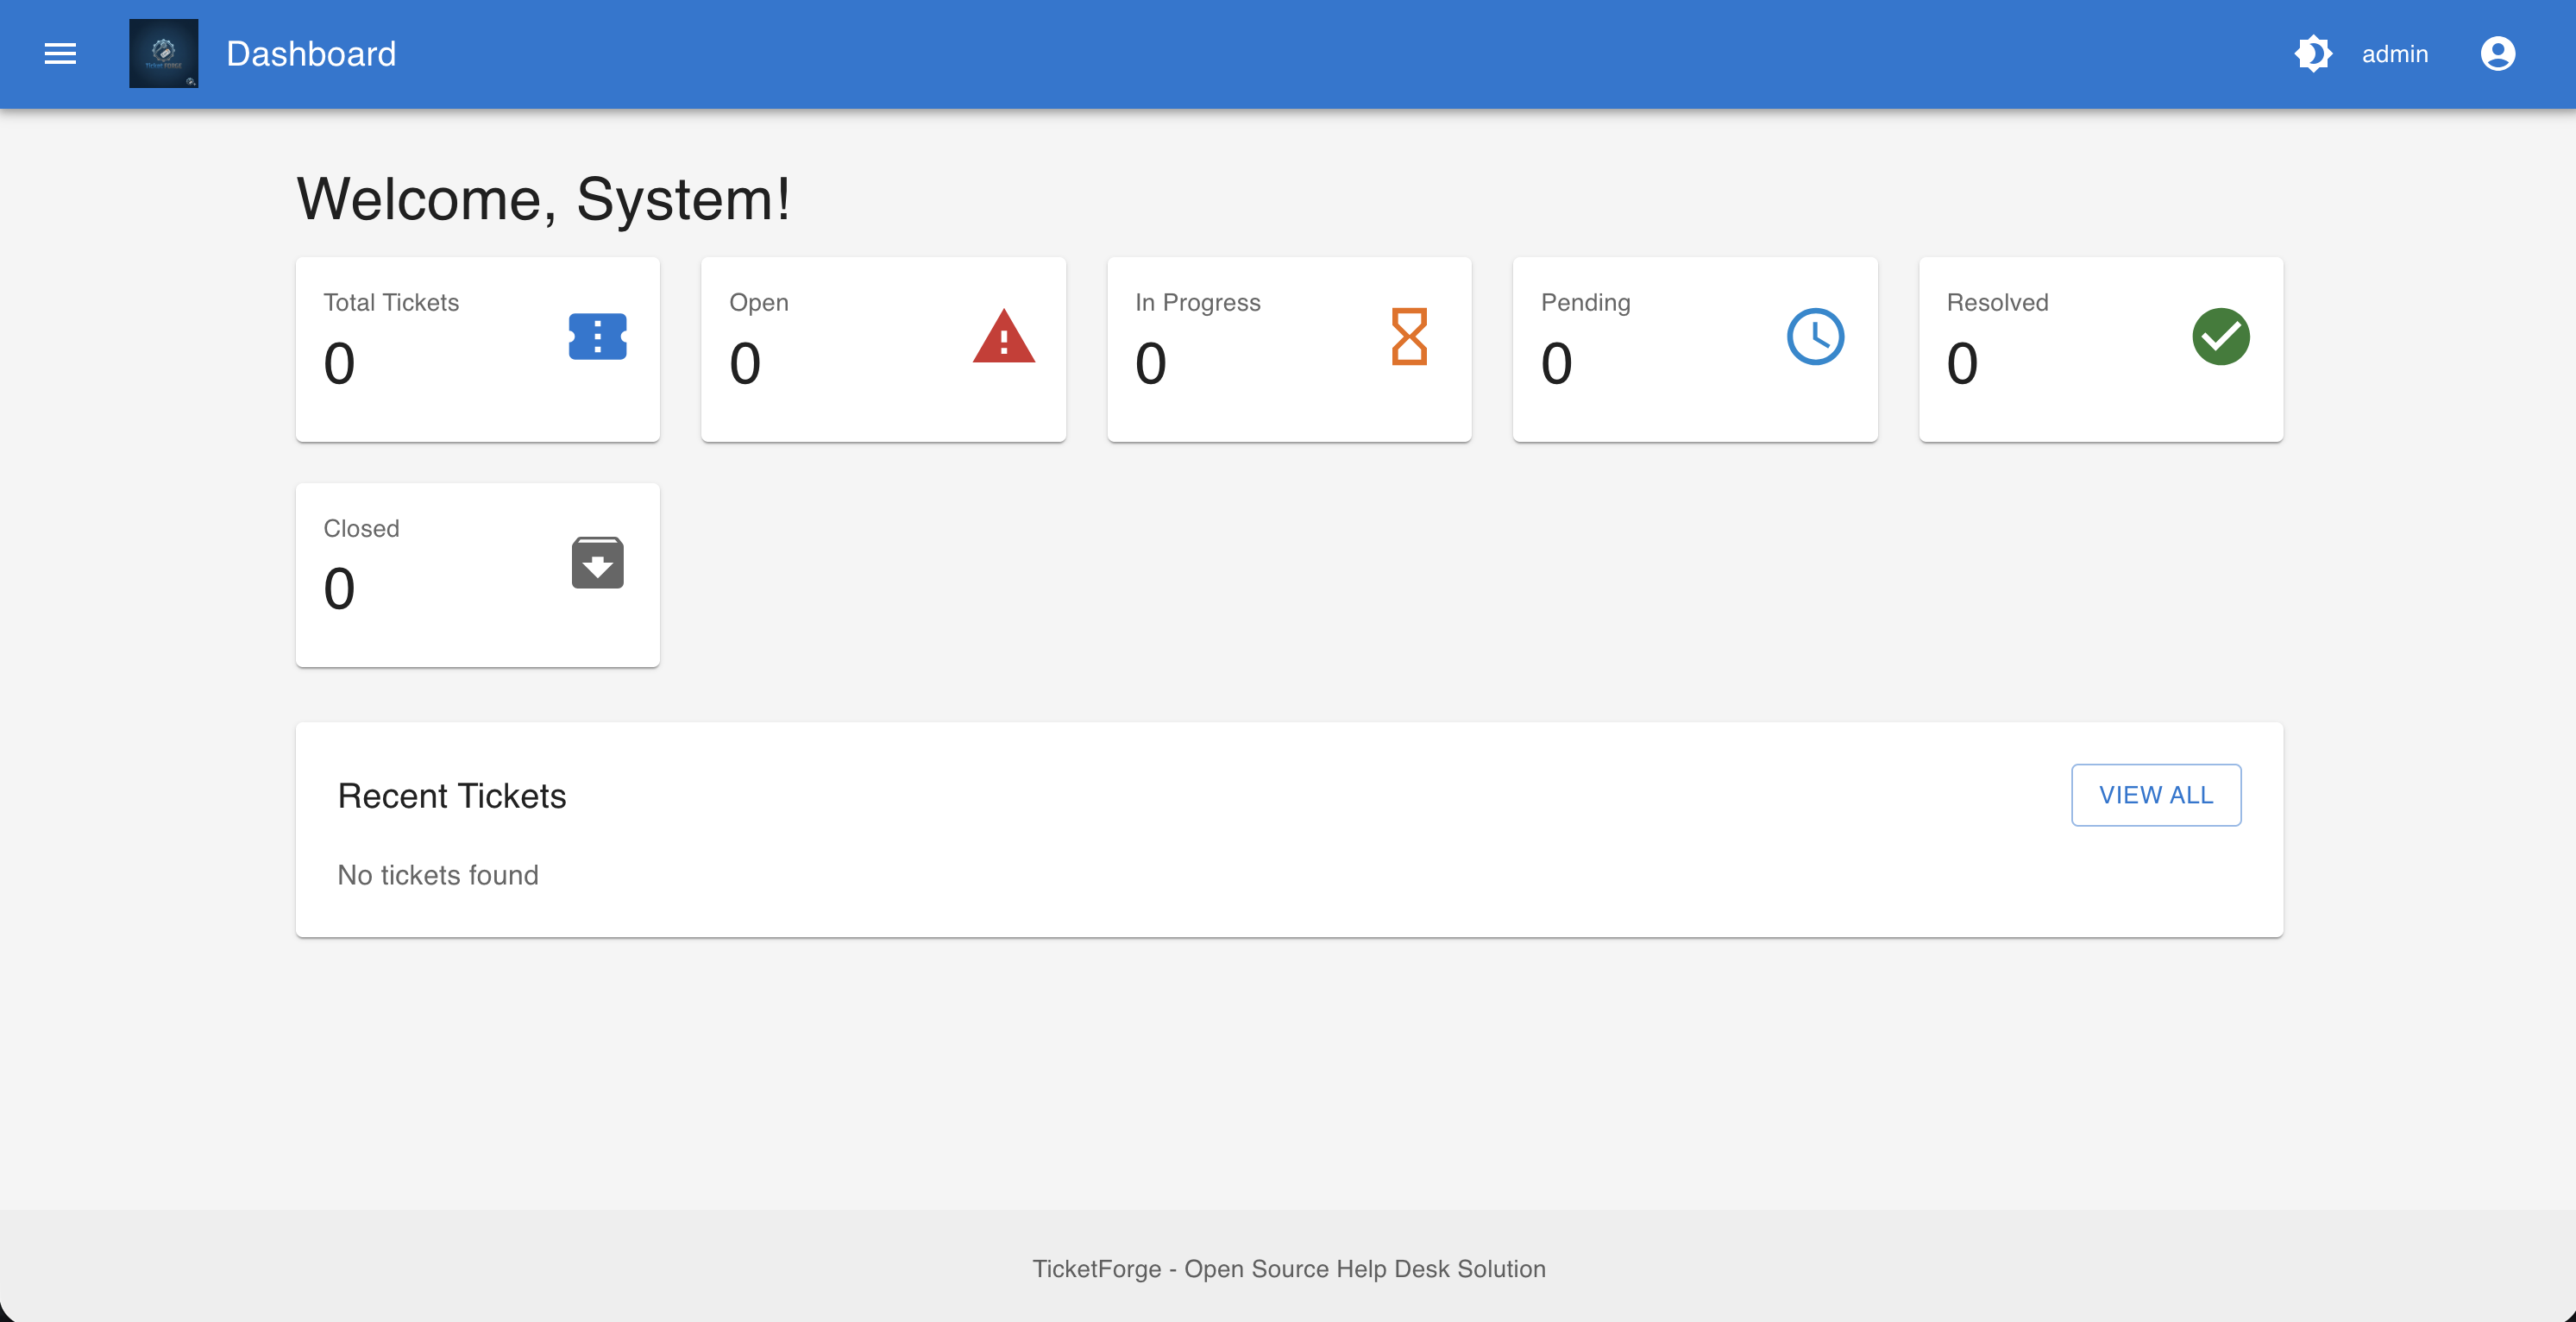The image size is (2576, 1322).
Task: Click the Dashboard title in header
Action: 311,54
